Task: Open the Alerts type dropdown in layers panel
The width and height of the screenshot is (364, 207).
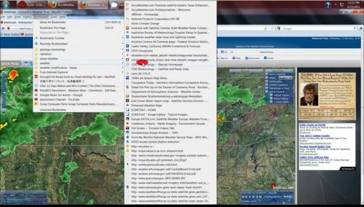Action: pos(285,78)
